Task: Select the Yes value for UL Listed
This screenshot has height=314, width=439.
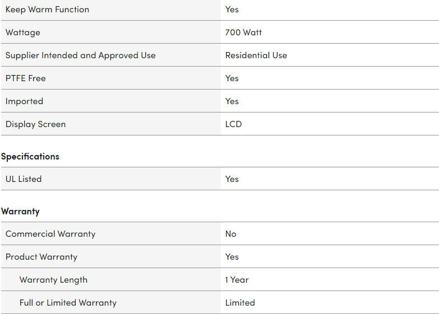Action: 232,179
